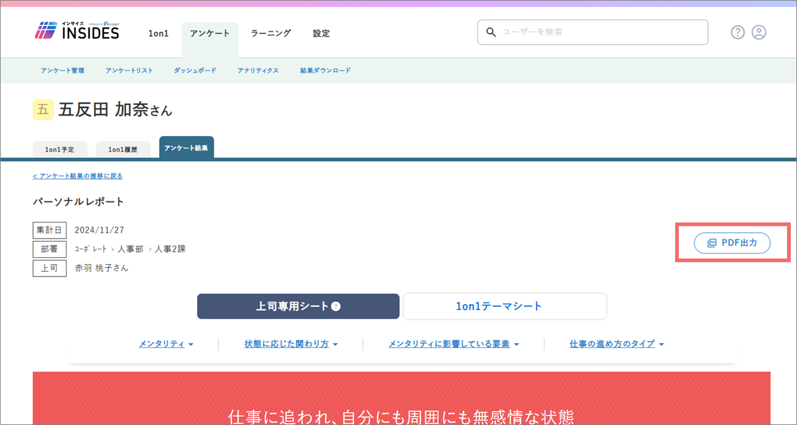Select the アンケート結果 tab
The image size is (797, 425).
tap(187, 148)
